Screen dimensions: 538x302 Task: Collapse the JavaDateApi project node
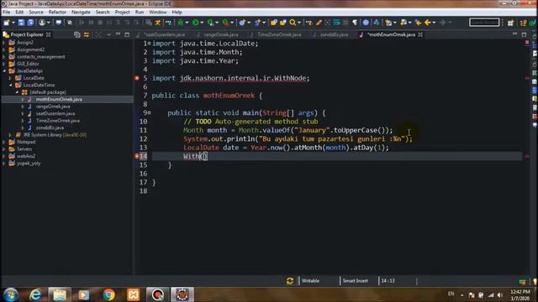(x=4, y=70)
